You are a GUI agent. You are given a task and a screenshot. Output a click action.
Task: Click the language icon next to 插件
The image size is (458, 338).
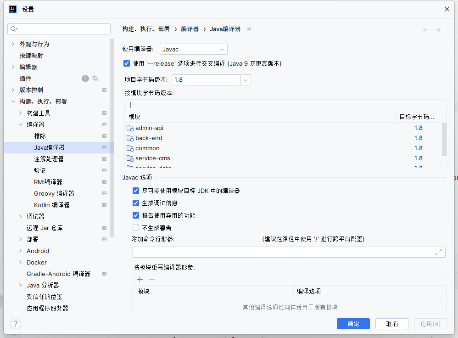tap(95, 79)
